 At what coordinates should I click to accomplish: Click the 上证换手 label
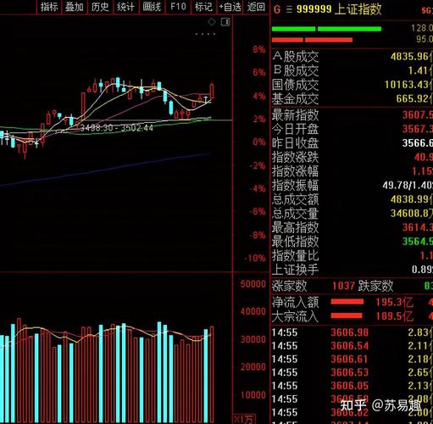tap(295, 270)
